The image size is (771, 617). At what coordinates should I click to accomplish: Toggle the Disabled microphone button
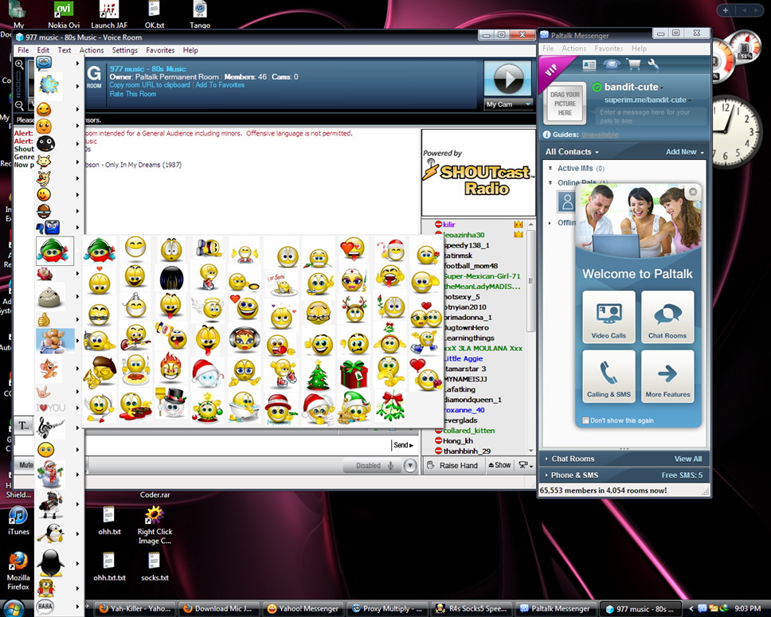[371, 466]
